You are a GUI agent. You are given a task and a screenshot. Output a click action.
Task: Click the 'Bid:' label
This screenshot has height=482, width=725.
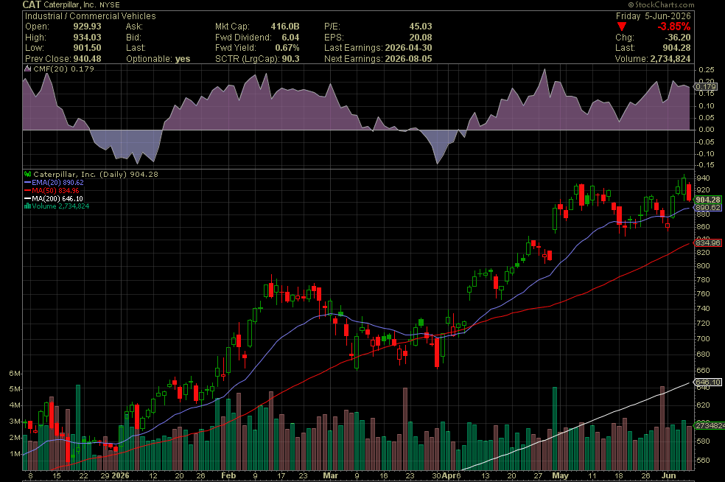point(133,38)
